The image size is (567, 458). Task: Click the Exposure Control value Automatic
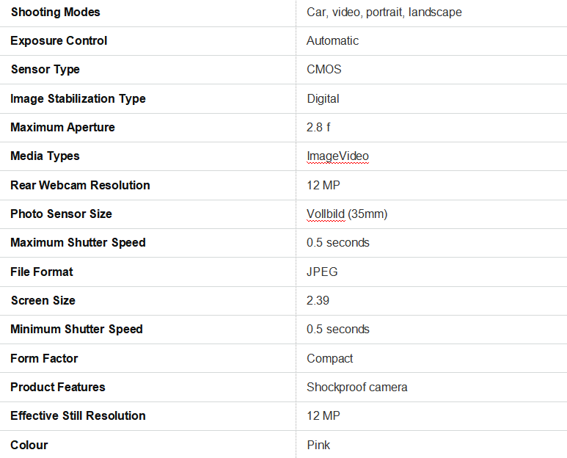point(332,40)
